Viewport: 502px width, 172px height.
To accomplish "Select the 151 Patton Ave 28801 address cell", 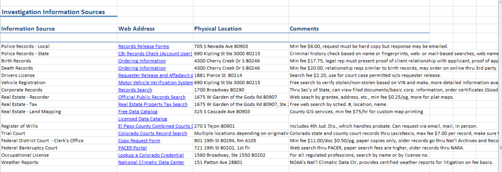I will (x=217, y=162).
